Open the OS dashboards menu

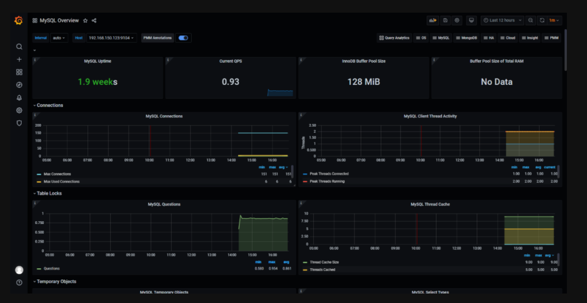(421, 38)
